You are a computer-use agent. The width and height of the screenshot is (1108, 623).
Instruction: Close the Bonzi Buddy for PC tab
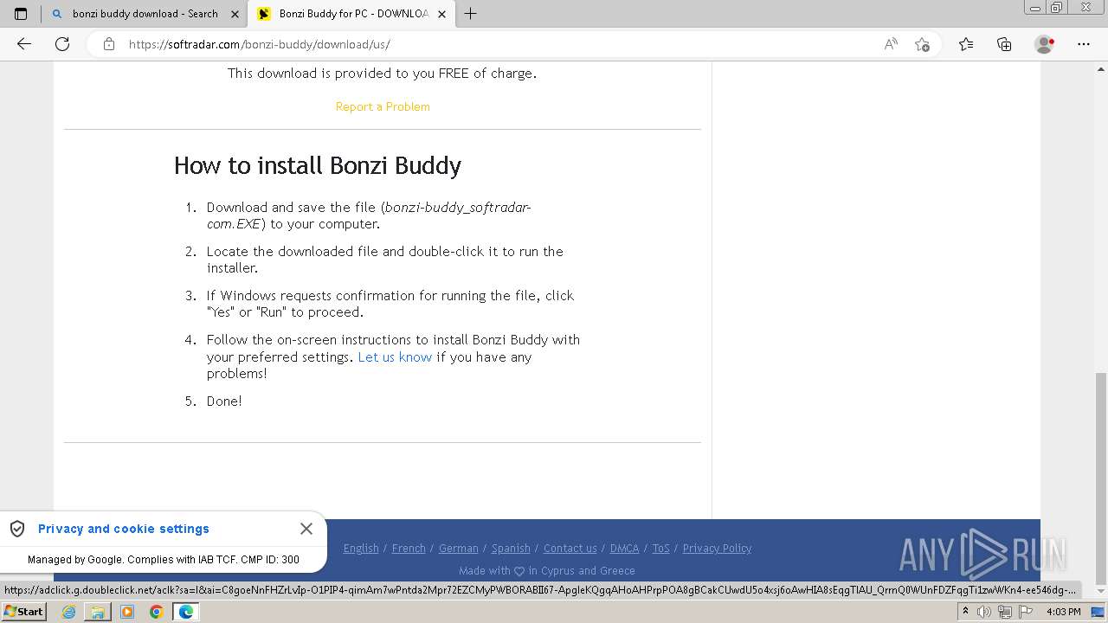pyautogui.click(x=442, y=14)
